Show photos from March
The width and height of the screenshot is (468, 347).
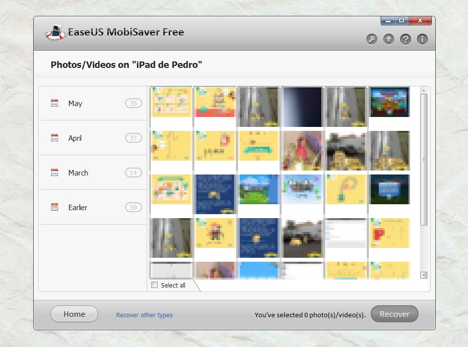tap(94, 173)
